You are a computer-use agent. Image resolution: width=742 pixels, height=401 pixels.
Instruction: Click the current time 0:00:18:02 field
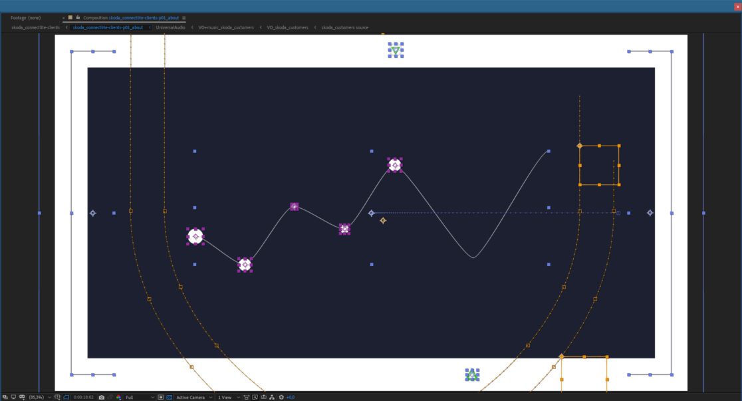pyautogui.click(x=83, y=397)
